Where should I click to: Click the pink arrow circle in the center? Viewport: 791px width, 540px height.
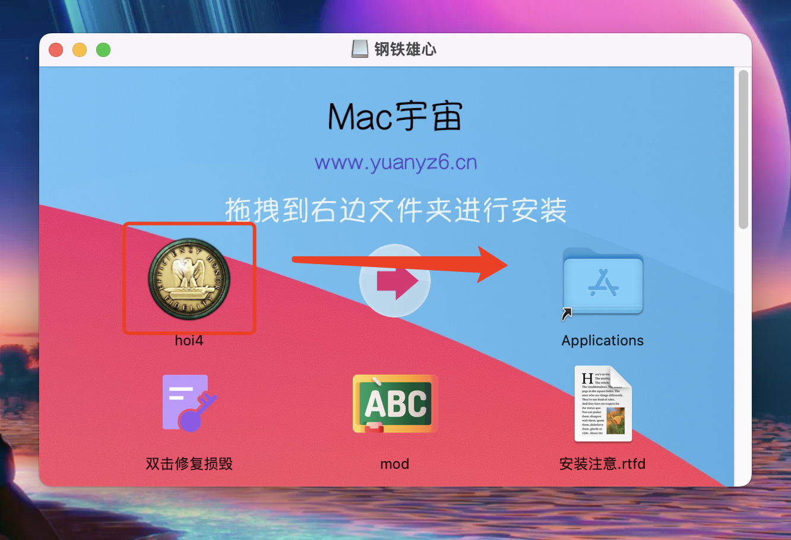[x=395, y=280]
